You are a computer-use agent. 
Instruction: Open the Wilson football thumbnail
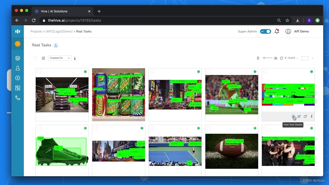(x=232, y=151)
